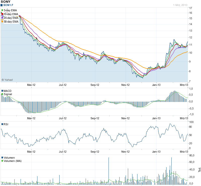This screenshot has height=186, width=201.
Task: Click the RSI legend marker
Action: pos(2,124)
